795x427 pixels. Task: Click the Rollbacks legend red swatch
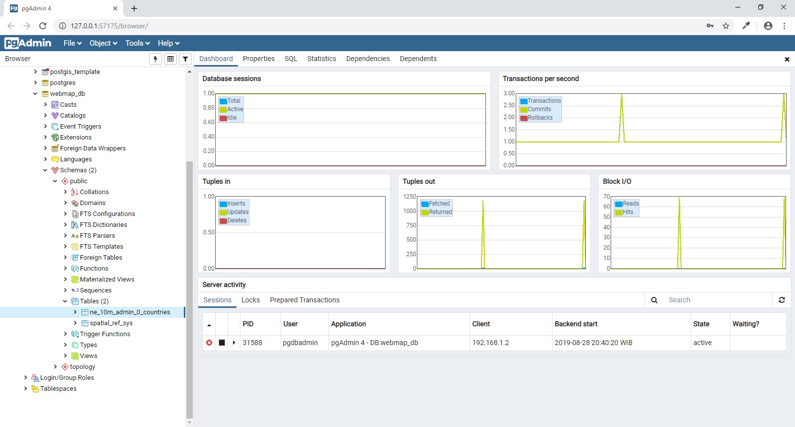[x=524, y=118]
